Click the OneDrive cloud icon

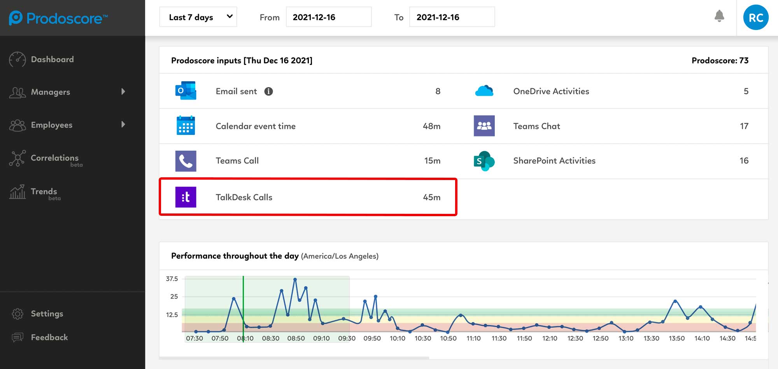[484, 91]
